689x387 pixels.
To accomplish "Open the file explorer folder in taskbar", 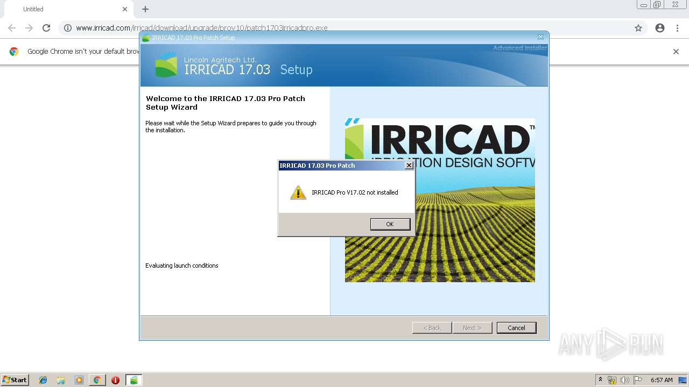I will [x=61, y=380].
